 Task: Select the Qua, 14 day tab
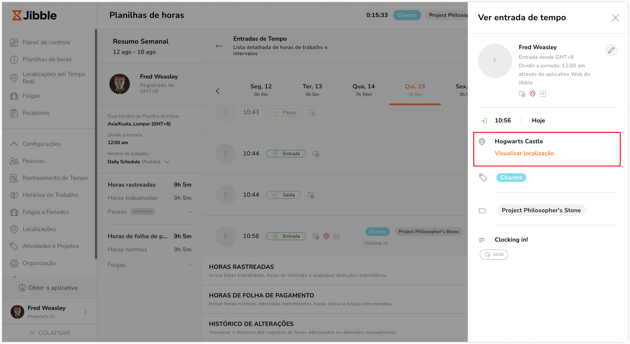[364, 89]
